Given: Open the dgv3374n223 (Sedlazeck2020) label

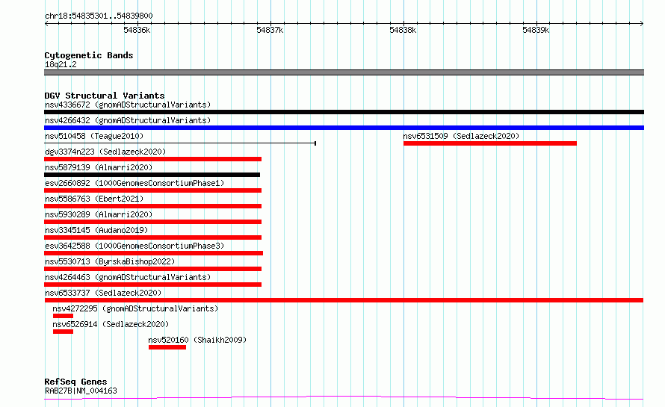Looking at the screenshot, I should [x=105, y=152].
